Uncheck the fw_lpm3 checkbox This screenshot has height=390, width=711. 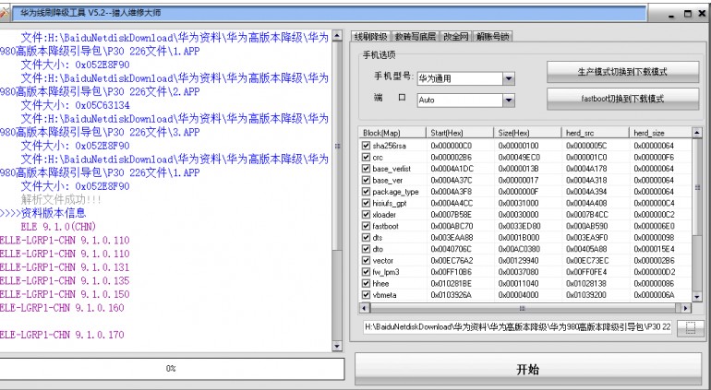(x=366, y=272)
